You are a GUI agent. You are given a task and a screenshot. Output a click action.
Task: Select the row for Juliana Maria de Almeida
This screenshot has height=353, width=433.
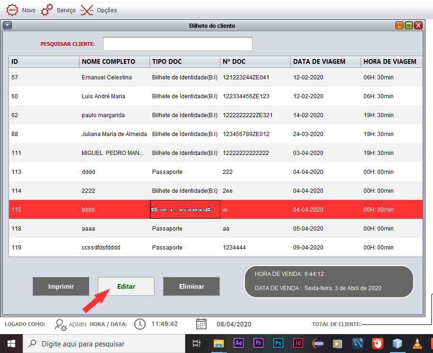(216, 134)
